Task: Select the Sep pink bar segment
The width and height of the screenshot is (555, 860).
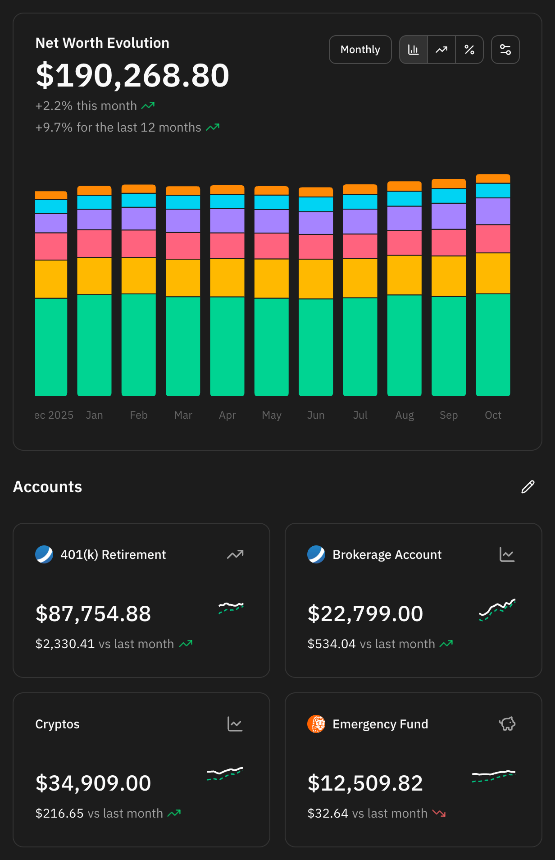Action: [449, 243]
